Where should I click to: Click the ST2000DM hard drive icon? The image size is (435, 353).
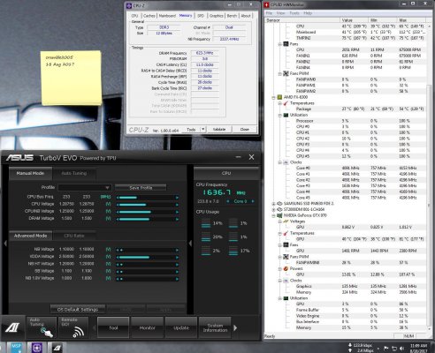tap(279, 209)
